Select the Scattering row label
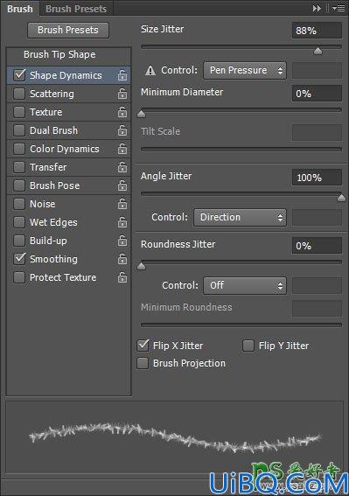Image resolution: width=349 pixels, height=496 pixels. point(52,94)
